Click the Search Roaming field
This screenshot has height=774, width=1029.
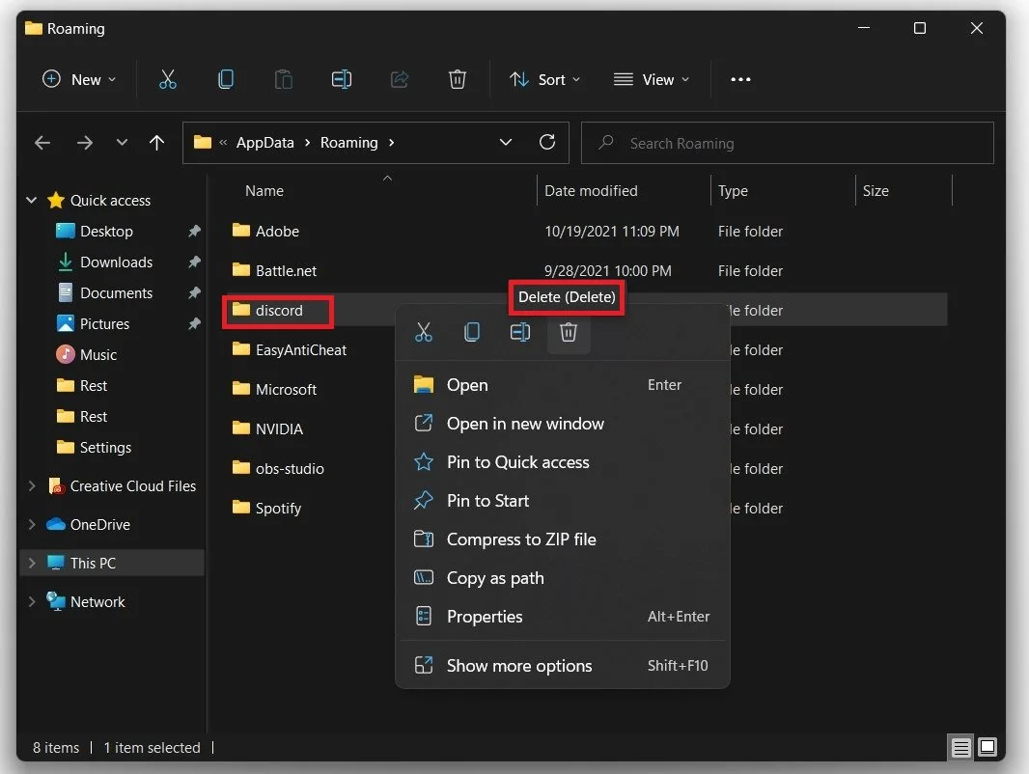tap(787, 142)
